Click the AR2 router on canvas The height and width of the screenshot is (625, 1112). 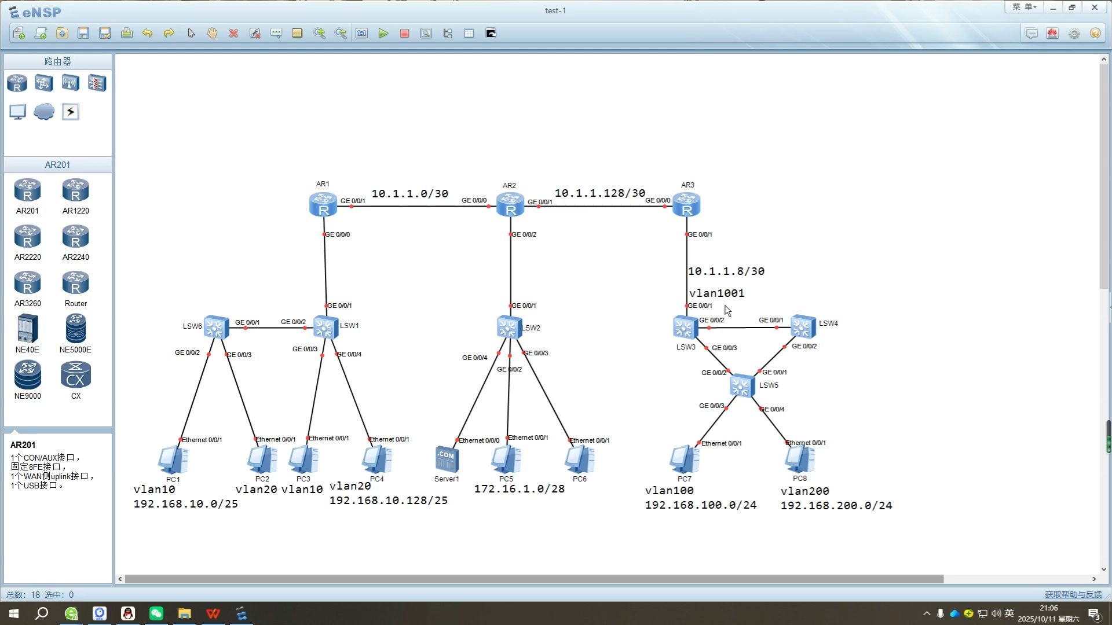(510, 205)
